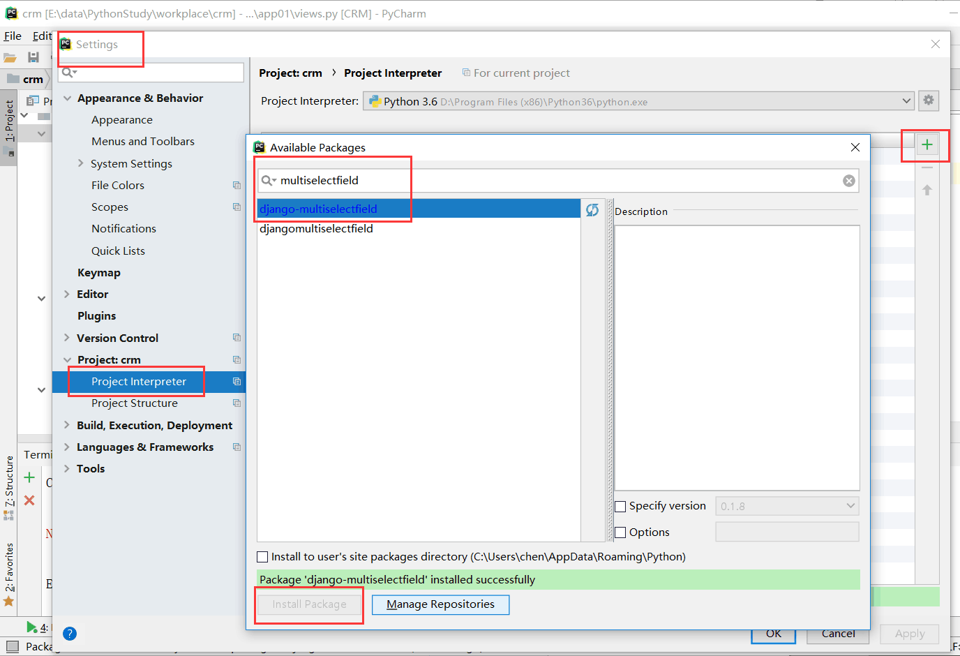Expand Languages & Frameworks node
Screen dimensions: 960x656
coord(67,447)
